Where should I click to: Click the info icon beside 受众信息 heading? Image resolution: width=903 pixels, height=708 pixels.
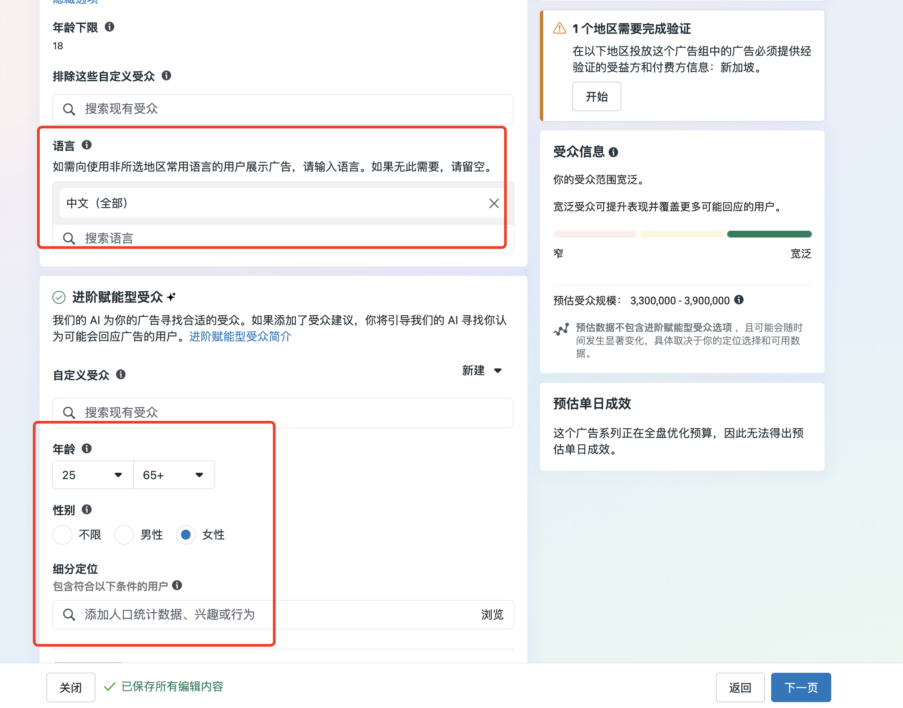(x=613, y=152)
